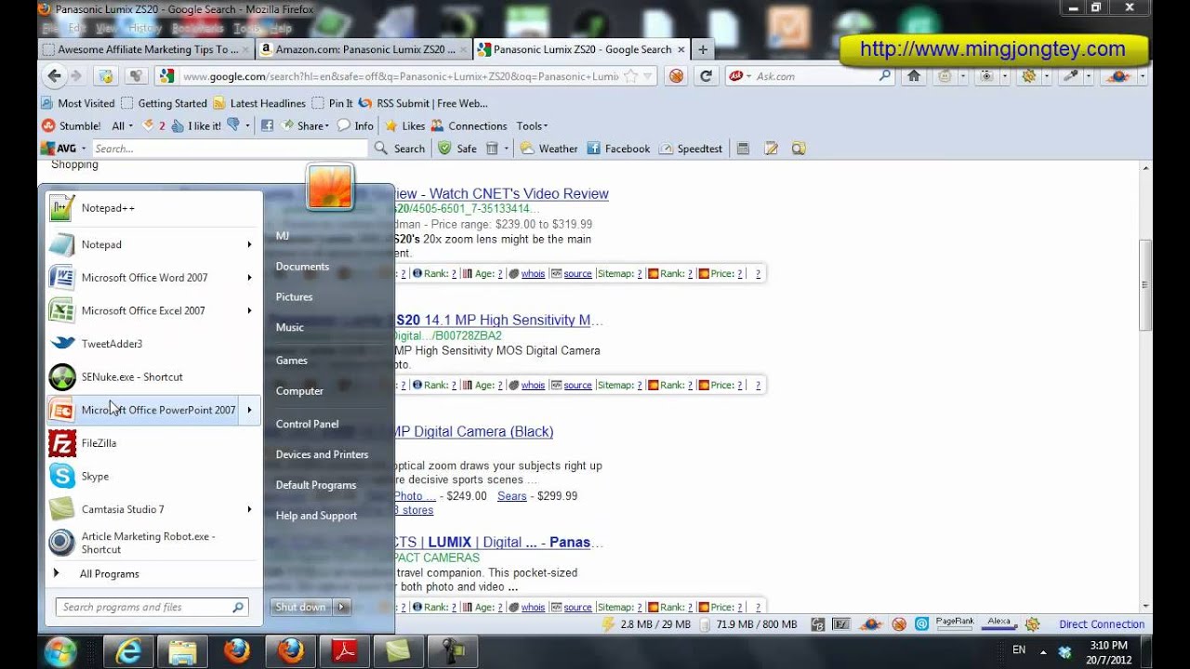Open Help and Support
The width and height of the screenshot is (1190, 669).
pyautogui.click(x=316, y=517)
